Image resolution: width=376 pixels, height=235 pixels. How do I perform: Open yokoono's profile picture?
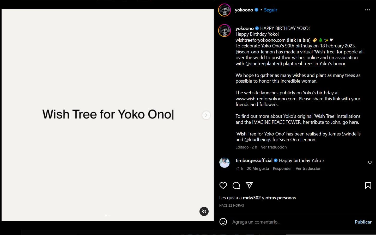click(225, 10)
